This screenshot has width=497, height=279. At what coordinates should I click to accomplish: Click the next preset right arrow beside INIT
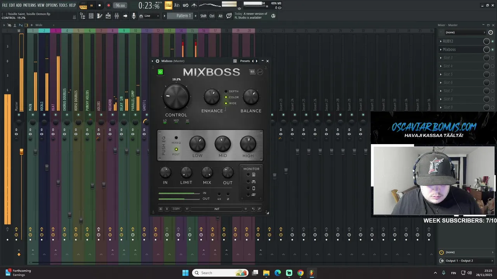(245, 209)
